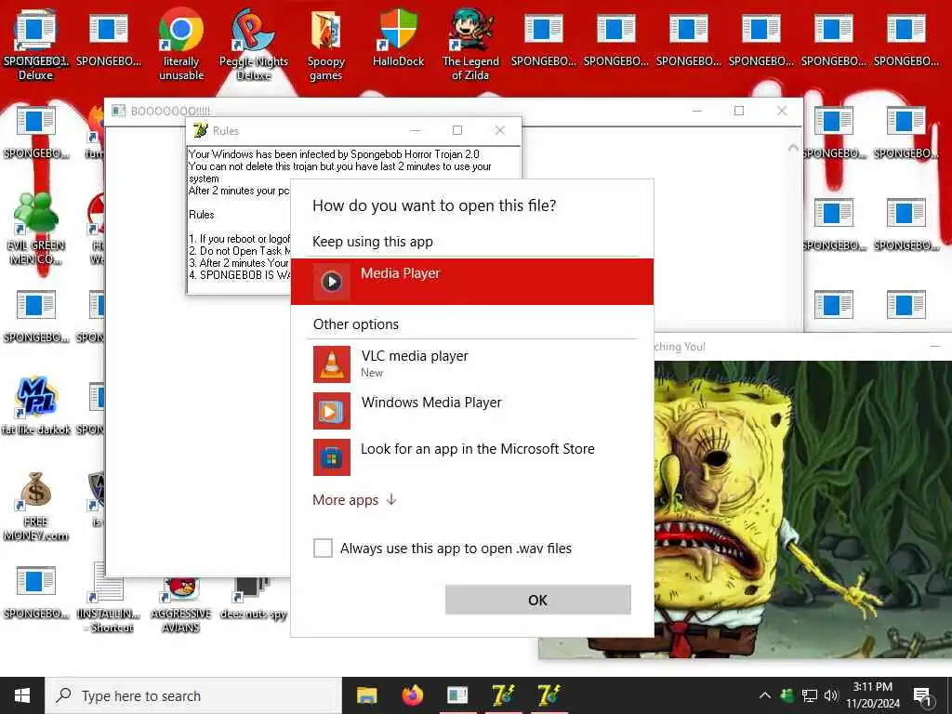Image resolution: width=952 pixels, height=714 pixels.
Task: Confirm with the OK button
Action: tap(537, 600)
